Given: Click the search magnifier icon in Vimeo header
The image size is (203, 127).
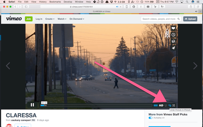Looking at the screenshot, I should (x=179, y=19).
